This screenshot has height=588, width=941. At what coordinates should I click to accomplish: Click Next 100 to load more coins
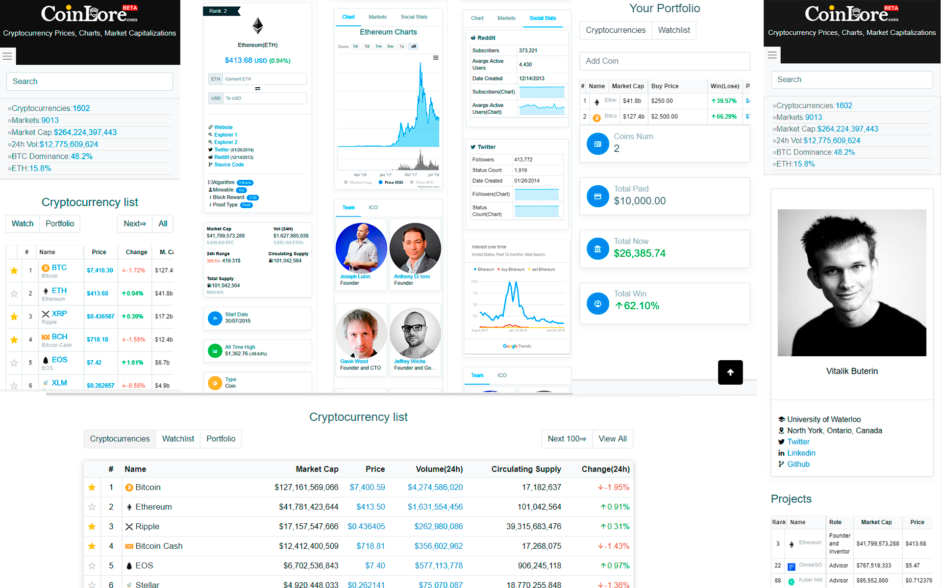pyautogui.click(x=567, y=439)
